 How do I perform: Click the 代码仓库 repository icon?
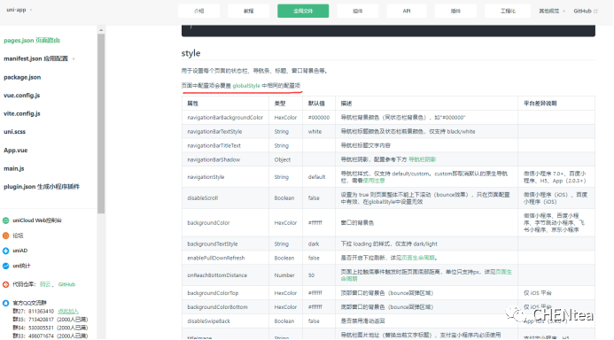click(6, 284)
